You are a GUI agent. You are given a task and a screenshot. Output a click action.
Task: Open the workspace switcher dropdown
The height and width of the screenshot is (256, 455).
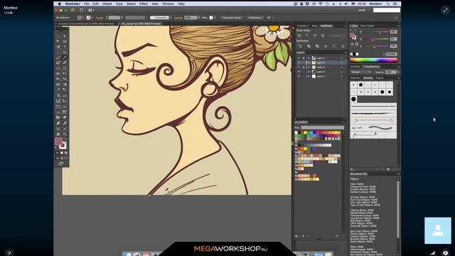click(x=363, y=10)
